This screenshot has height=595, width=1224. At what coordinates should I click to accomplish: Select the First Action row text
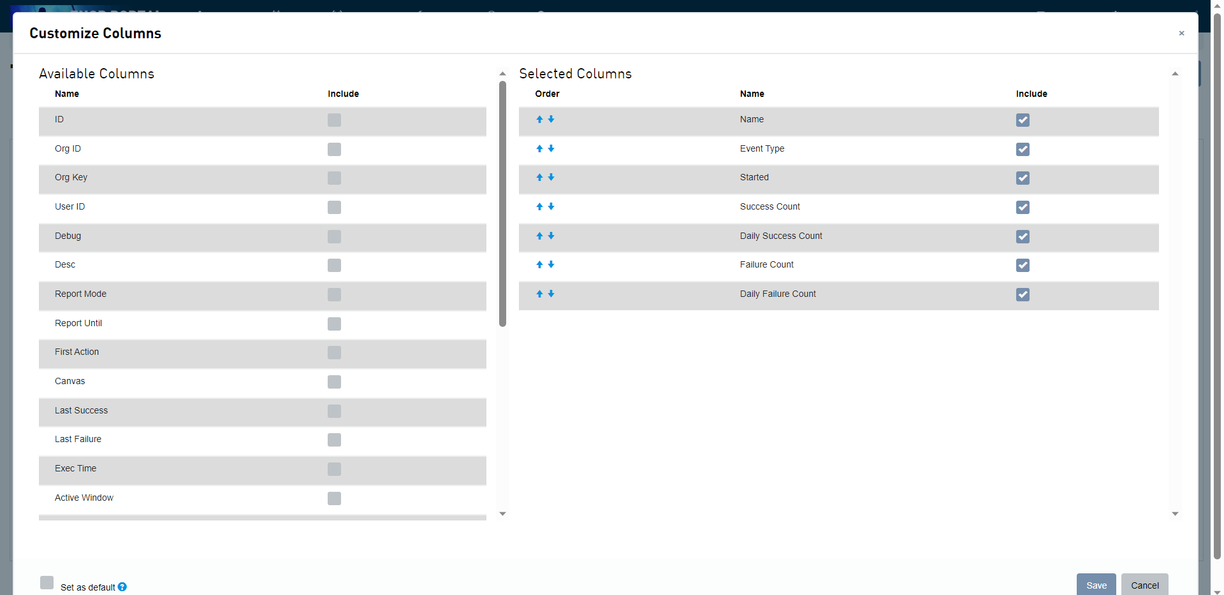[x=76, y=352]
